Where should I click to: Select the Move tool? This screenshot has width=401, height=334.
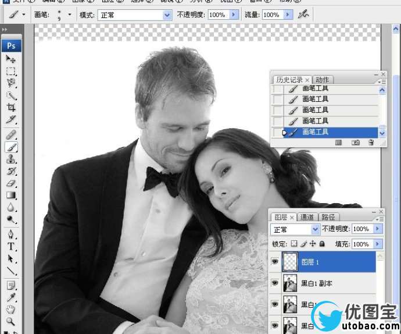point(10,59)
